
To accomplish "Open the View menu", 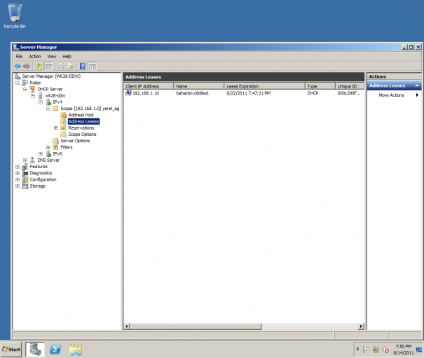I will (x=52, y=57).
